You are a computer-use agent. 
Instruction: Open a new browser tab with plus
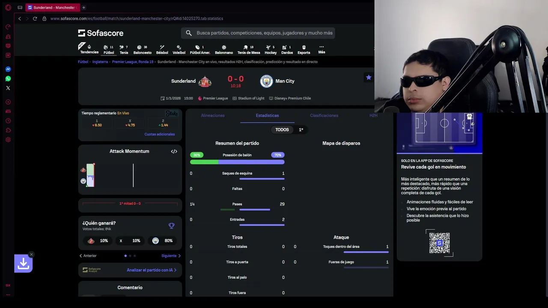pos(83,7)
